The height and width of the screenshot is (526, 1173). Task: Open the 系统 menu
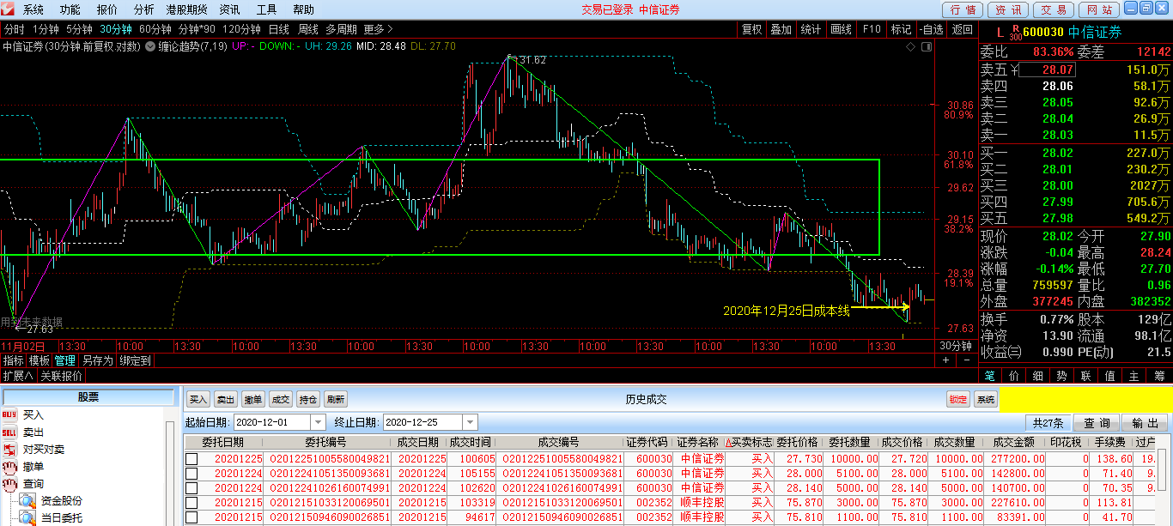pos(33,9)
